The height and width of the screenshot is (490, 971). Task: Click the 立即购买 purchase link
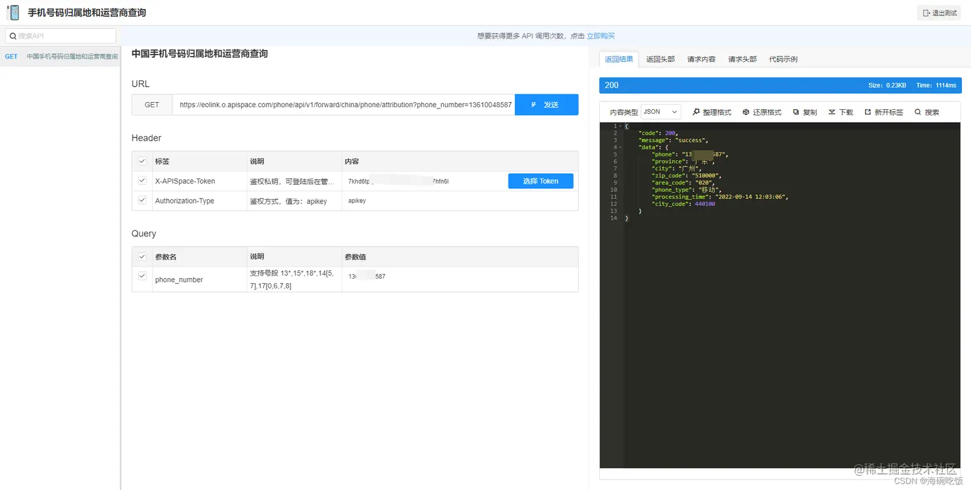600,35
